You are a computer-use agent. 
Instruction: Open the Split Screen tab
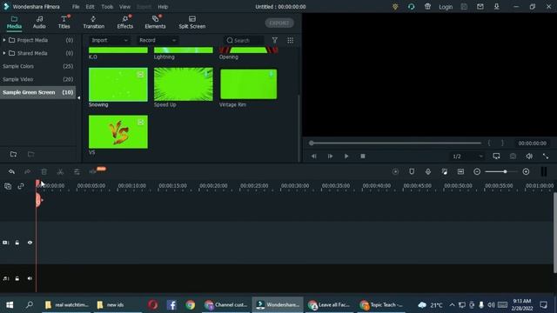[x=191, y=22]
